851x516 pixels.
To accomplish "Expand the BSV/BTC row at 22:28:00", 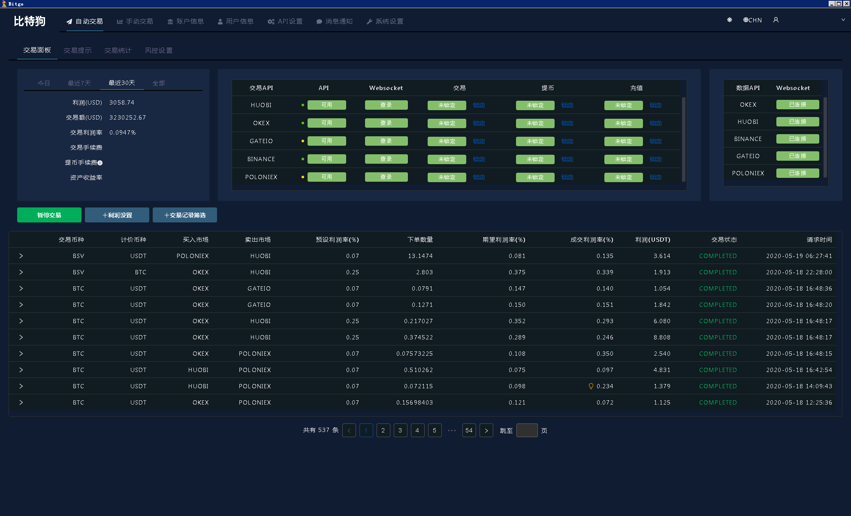I will pyautogui.click(x=21, y=272).
